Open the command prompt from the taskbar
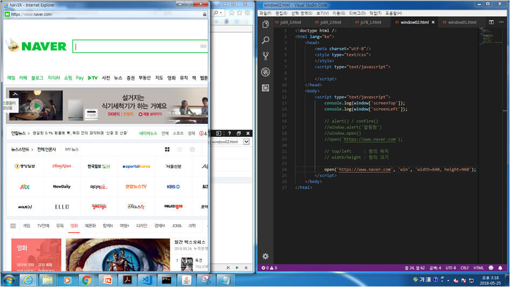This screenshot has width=510, height=287. coord(166,280)
